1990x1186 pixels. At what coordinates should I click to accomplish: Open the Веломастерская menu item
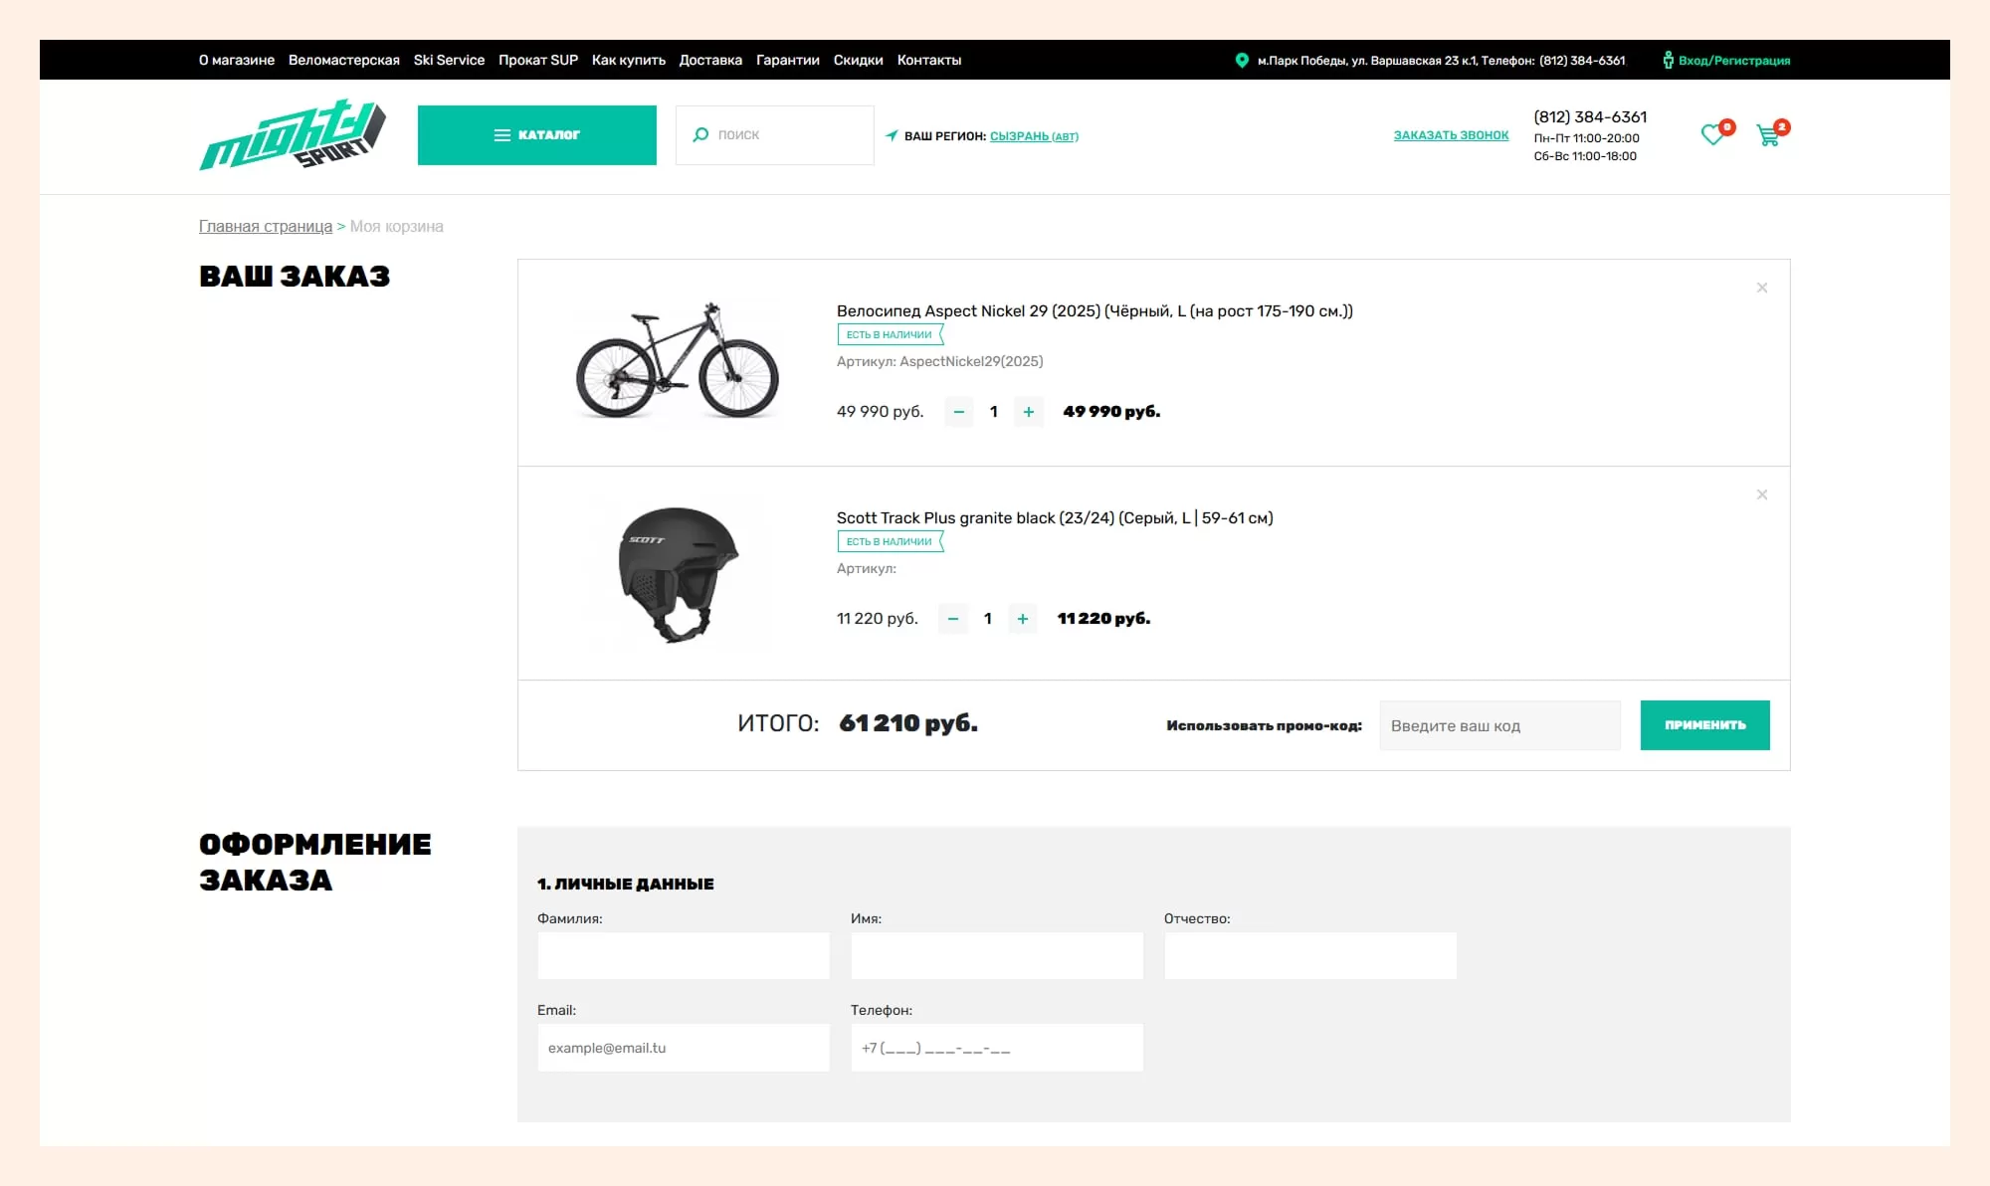pyautogui.click(x=344, y=61)
